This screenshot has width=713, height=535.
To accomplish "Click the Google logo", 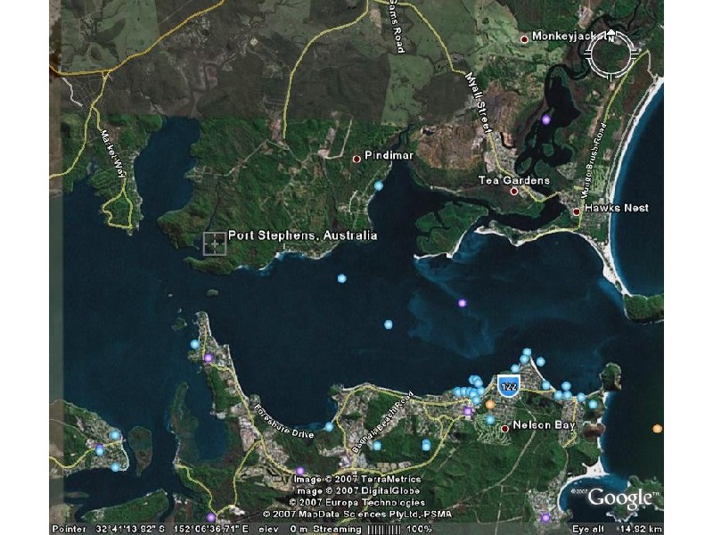I will [621, 499].
